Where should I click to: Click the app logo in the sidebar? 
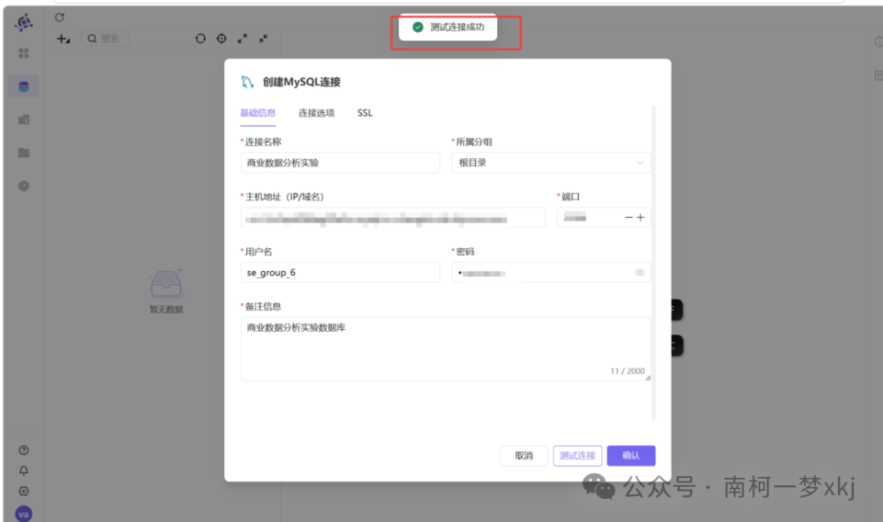(x=24, y=22)
